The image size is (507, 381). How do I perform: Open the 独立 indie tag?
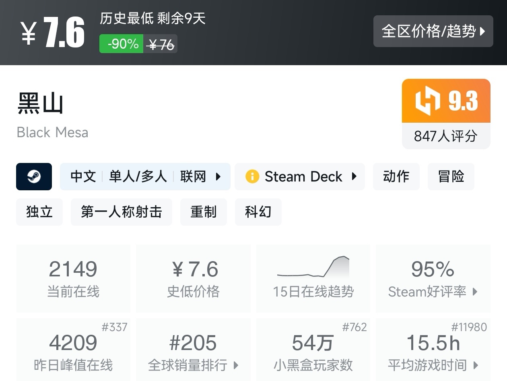click(x=39, y=212)
